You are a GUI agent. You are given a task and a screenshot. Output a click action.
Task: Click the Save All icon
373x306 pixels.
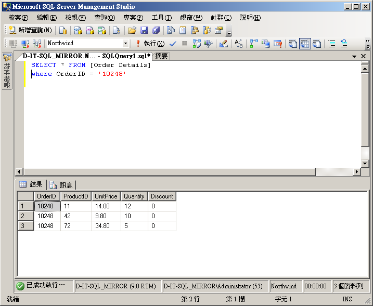point(156,31)
